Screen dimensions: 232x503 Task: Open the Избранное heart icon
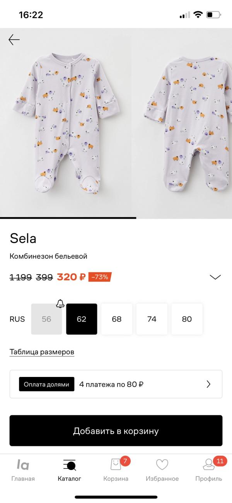162,465
